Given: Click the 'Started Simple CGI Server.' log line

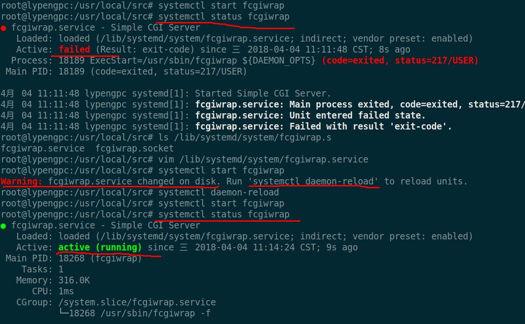Looking at the screenshot, I should point(263,94).
